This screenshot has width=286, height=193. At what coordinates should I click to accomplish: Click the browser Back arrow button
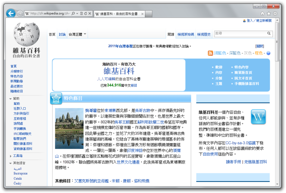[11, 13]
